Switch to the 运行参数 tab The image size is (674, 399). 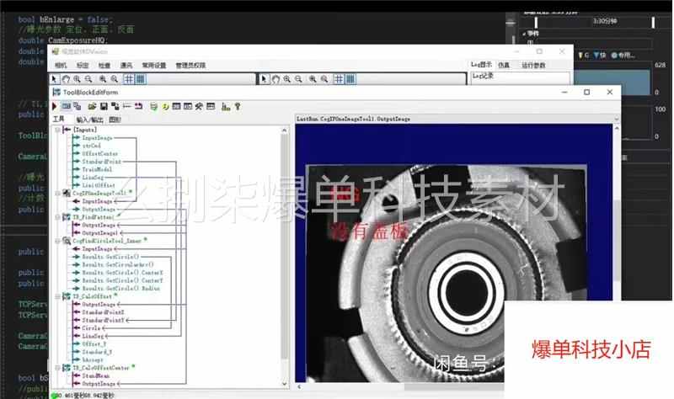point(533,65)
